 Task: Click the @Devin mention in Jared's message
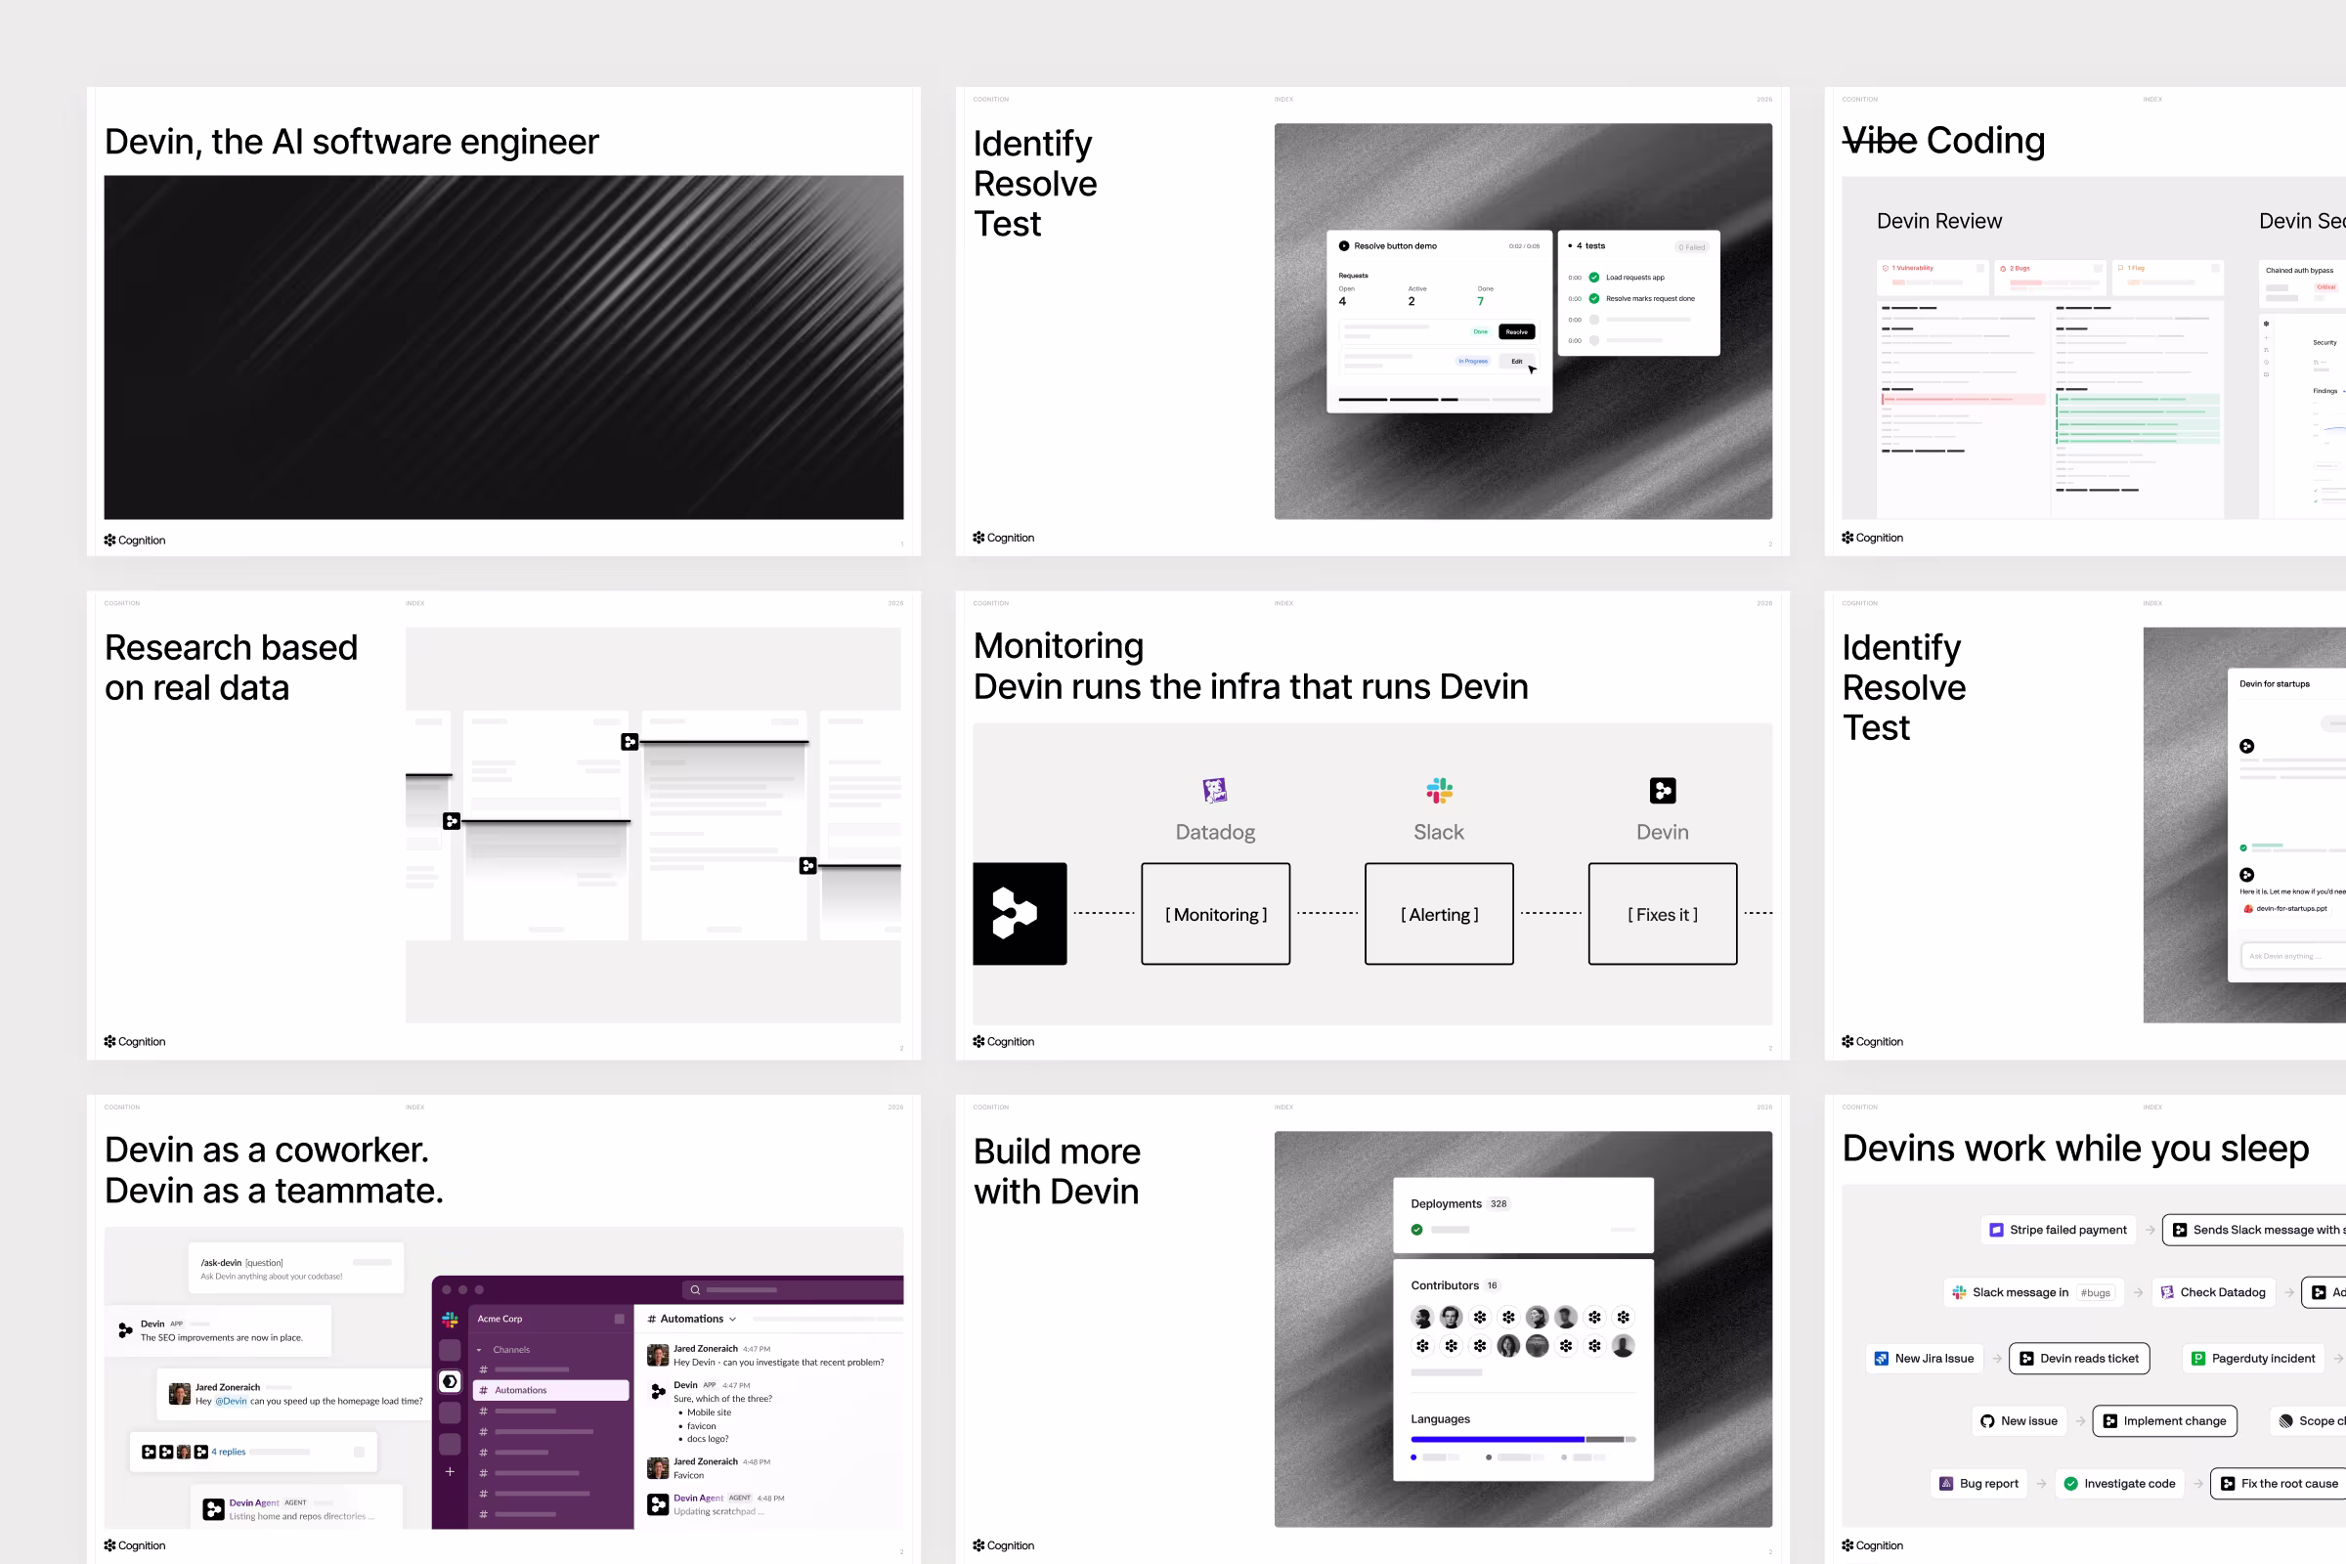(232, 1402)
